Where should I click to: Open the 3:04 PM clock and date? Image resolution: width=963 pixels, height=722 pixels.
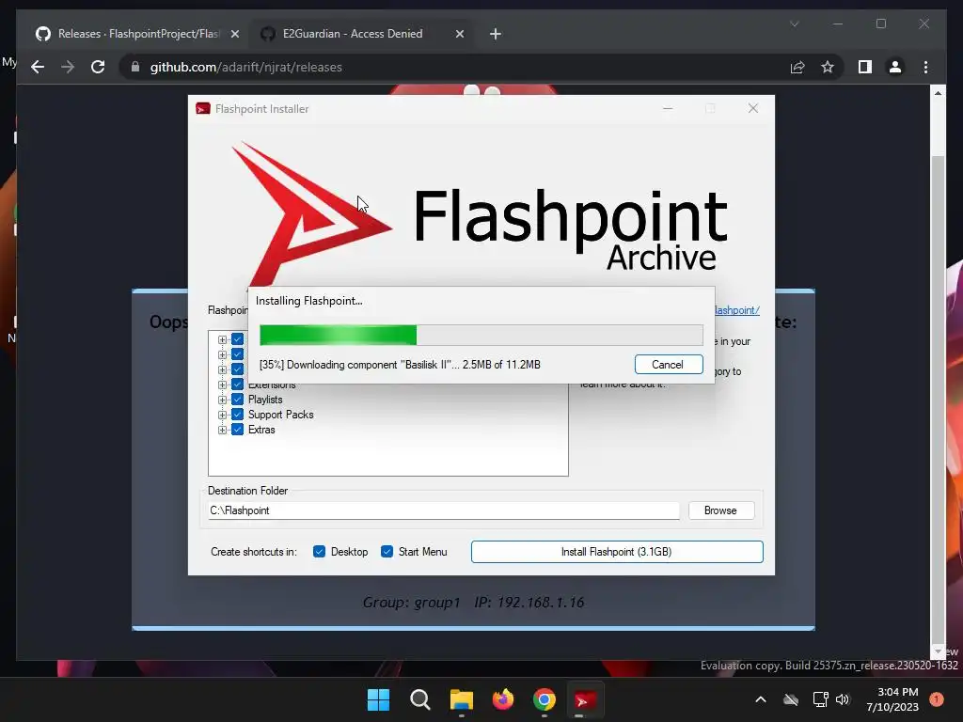[892, 699]
